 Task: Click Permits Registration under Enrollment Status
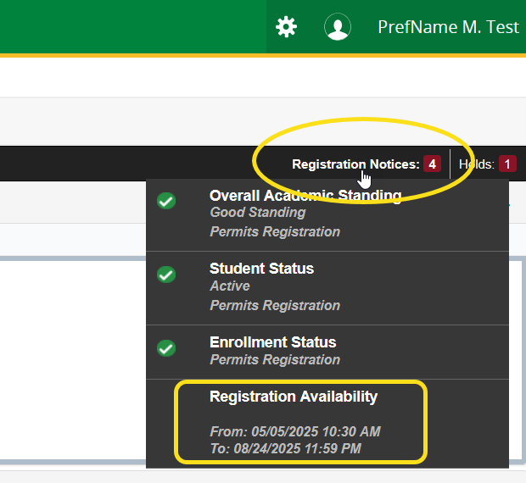pos(275,360)
